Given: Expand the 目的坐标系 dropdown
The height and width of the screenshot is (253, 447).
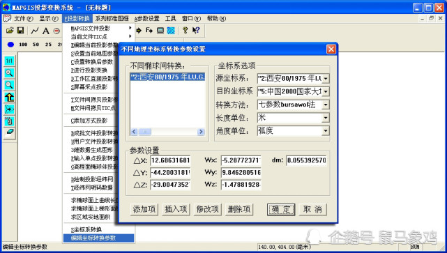Looking at the screenshot, I should [326, 91].
